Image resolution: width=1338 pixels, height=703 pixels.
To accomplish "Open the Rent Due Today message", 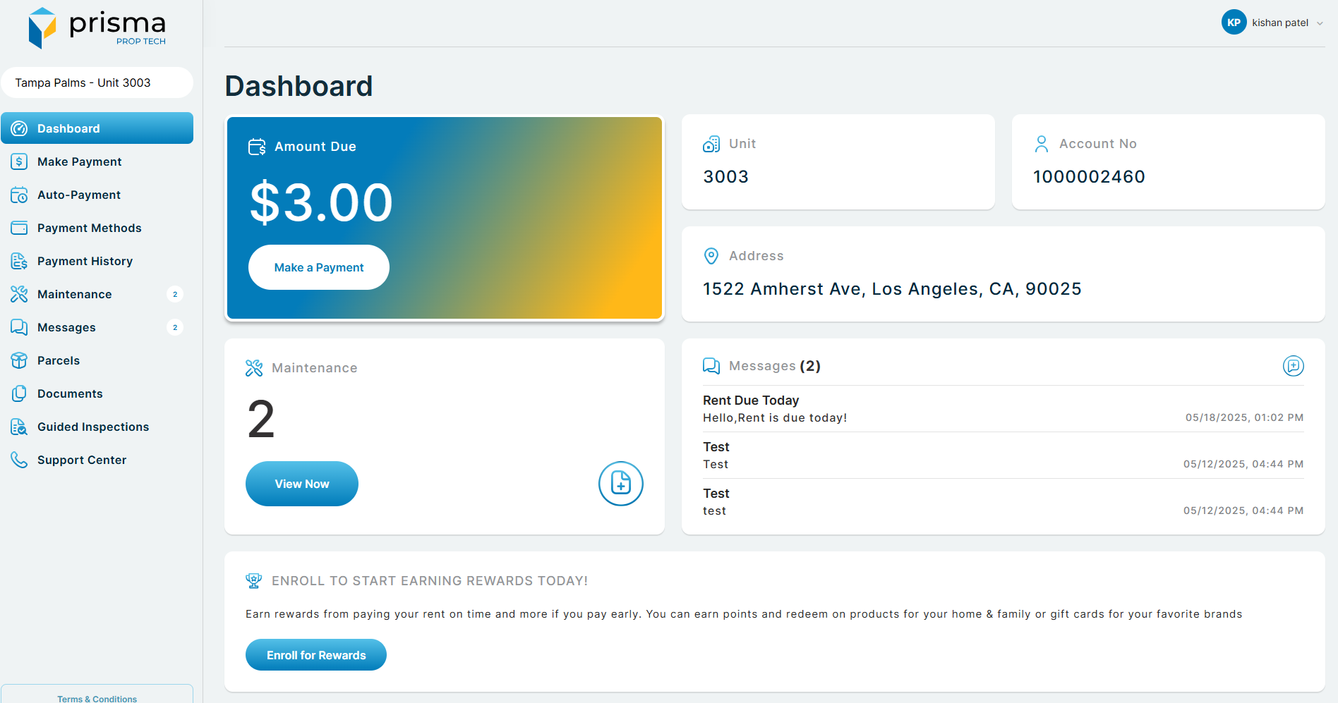I will click(x=751, y=401).
